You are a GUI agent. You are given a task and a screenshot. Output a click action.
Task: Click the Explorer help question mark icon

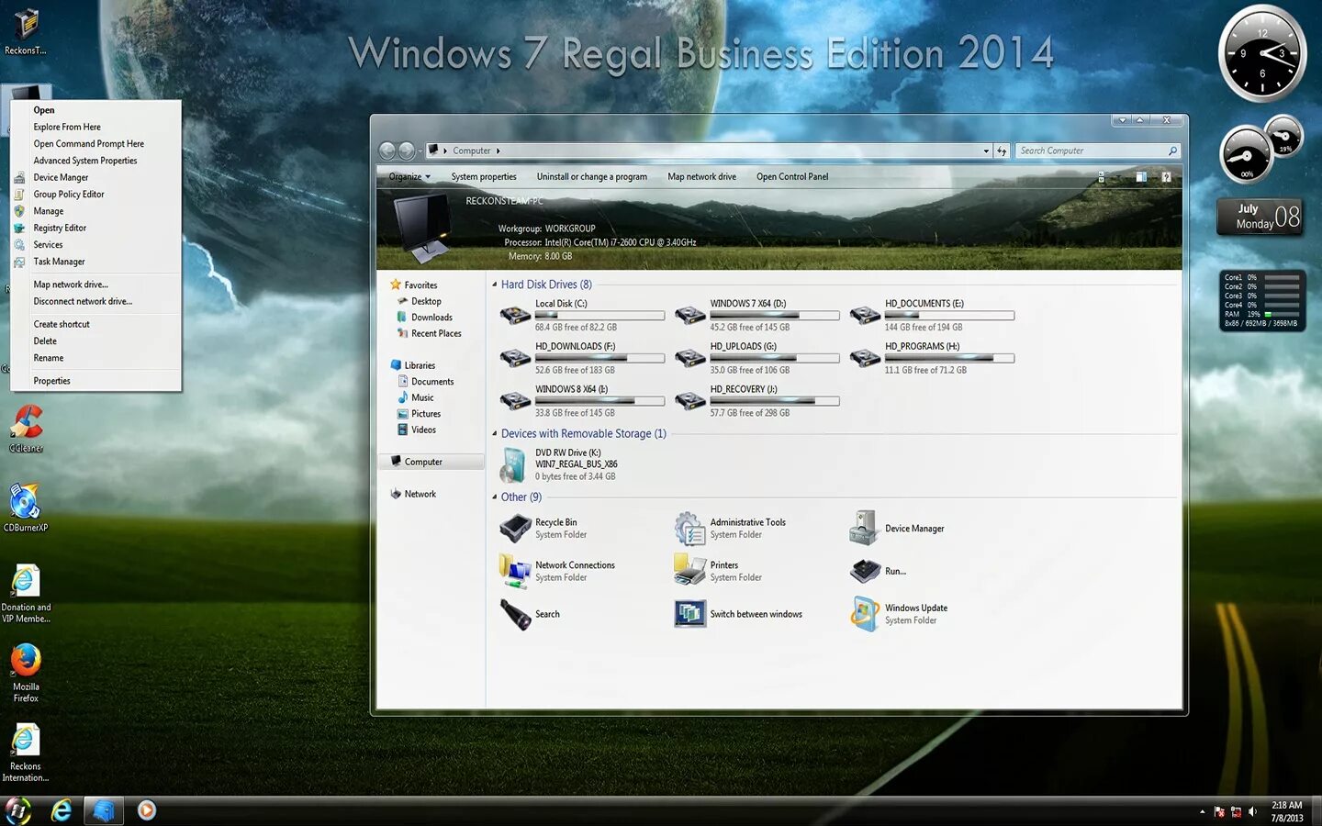click(1166, 177)
